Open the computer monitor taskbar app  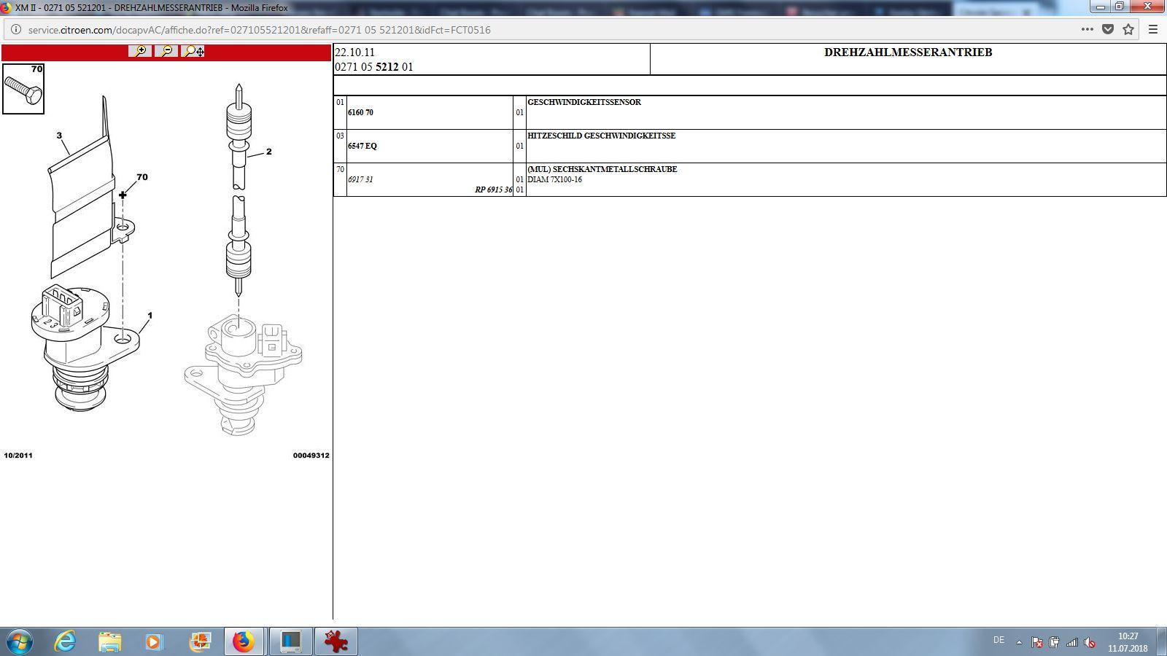pos(291,642)
